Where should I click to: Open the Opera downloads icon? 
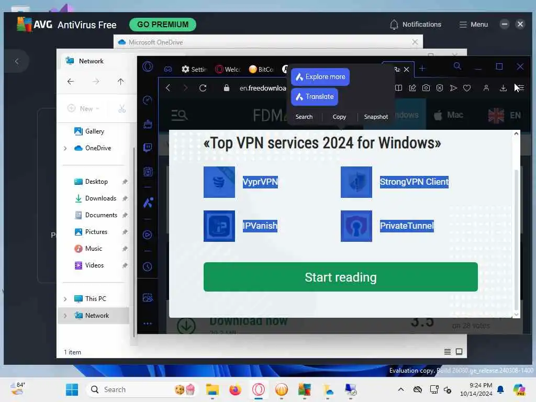503,88
